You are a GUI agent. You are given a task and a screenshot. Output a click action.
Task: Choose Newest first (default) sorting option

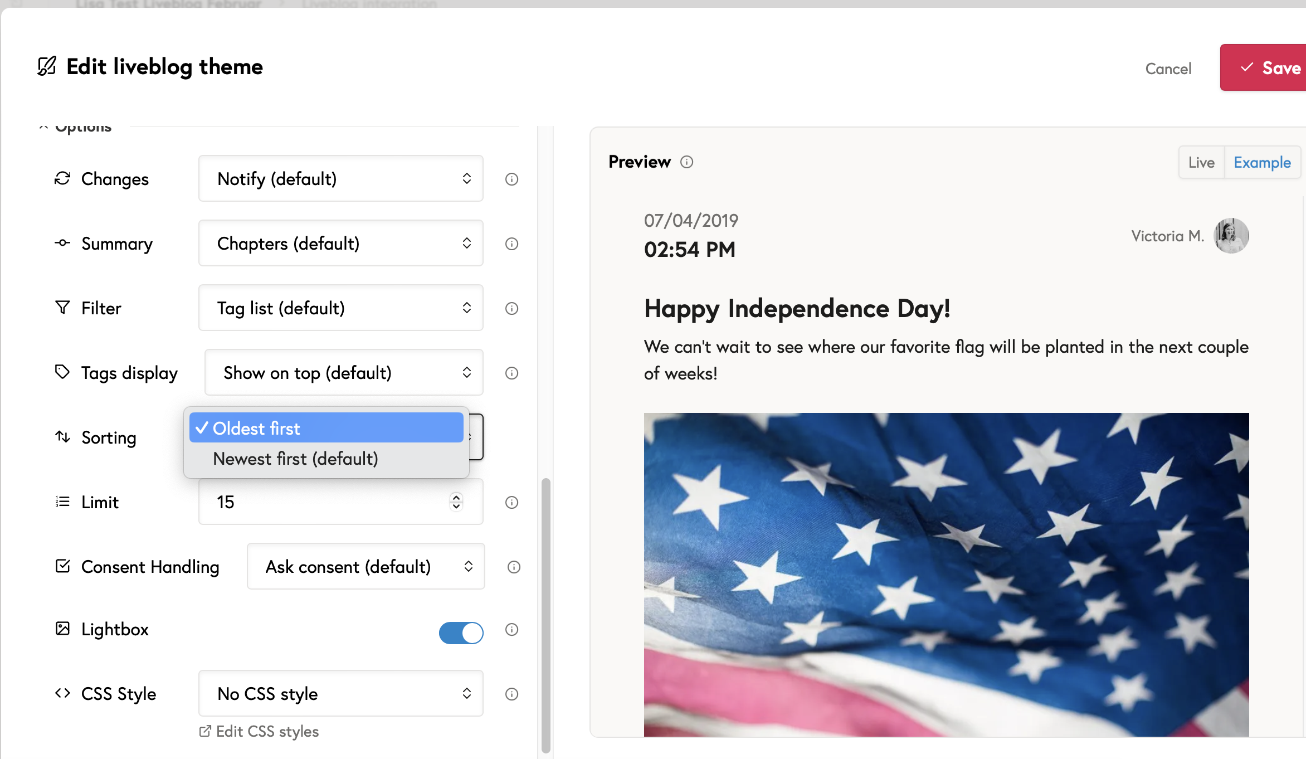pos(295,459)
